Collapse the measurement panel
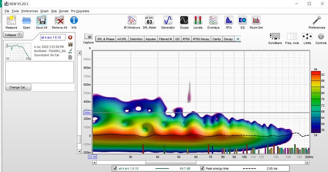 (13, 35)
